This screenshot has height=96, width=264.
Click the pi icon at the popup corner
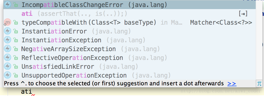259,84
